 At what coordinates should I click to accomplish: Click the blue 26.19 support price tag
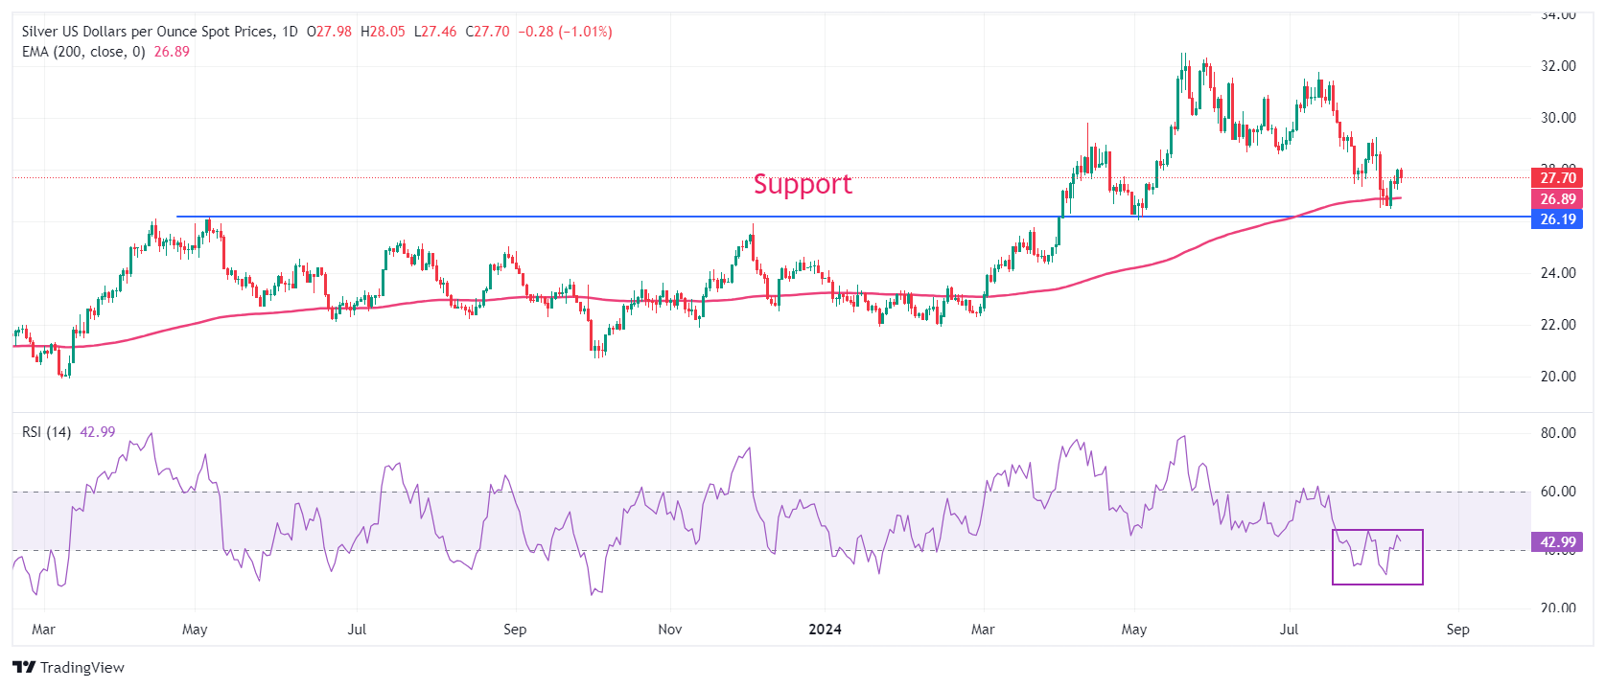pos(1557,219)
